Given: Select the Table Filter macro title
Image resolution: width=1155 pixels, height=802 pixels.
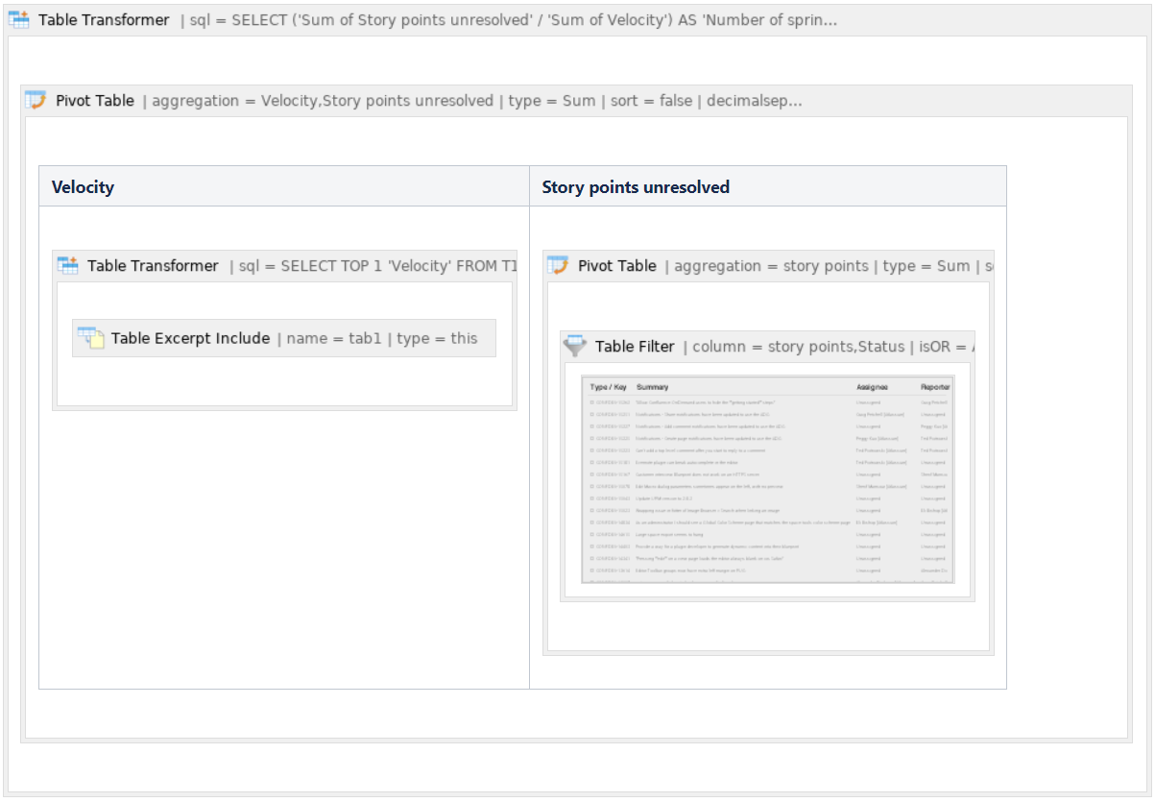Looking at the screenshot, I should [x=634, y=347].
